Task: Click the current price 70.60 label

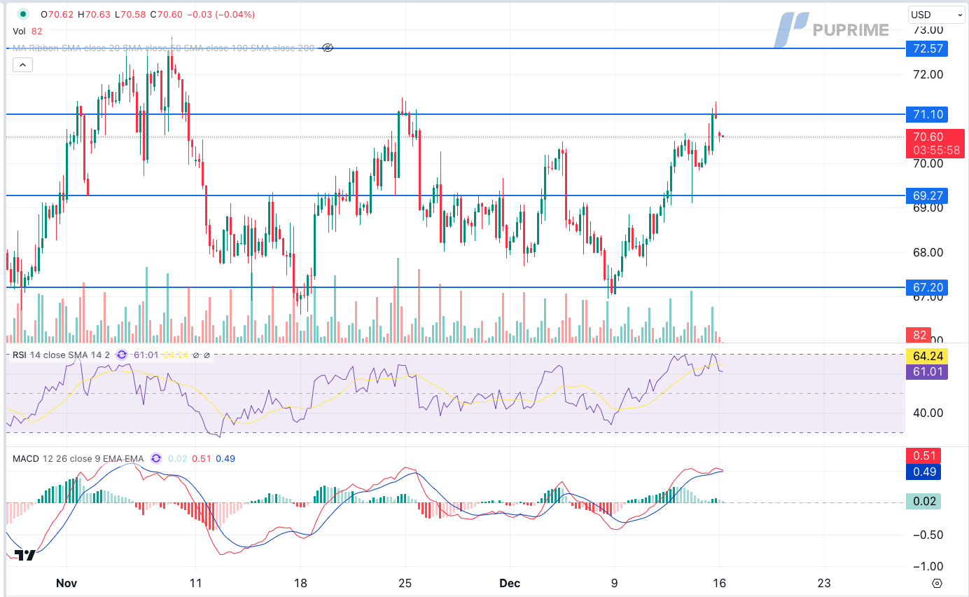Action: [x=928, y=137]
